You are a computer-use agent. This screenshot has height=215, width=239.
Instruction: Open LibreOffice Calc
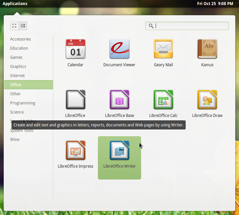(163, 100)
